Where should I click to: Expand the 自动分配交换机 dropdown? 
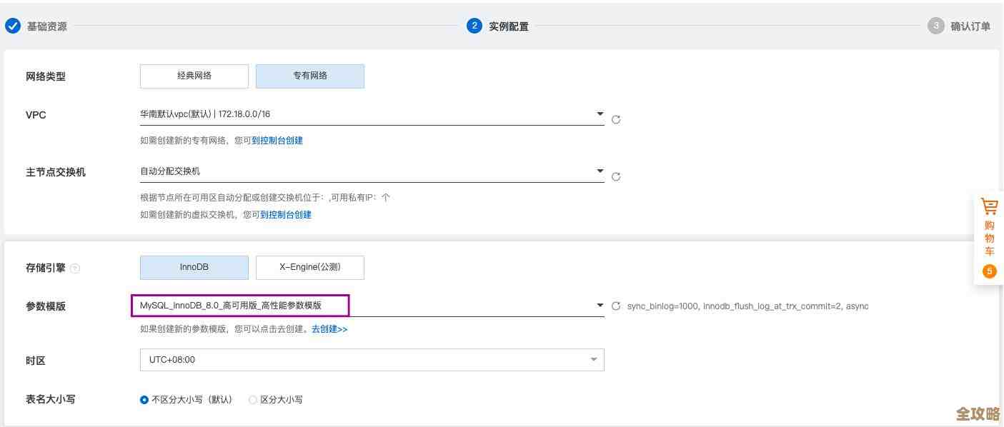(600, 171)
